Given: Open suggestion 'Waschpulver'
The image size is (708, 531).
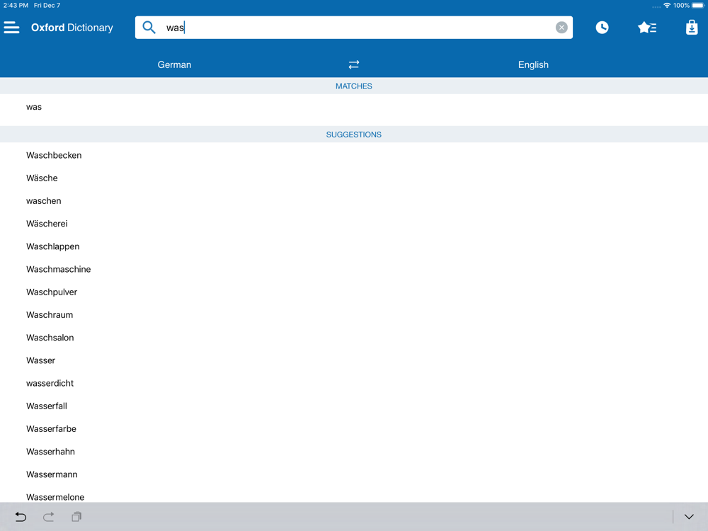Looking at the screenshot, I should (354, 292).
